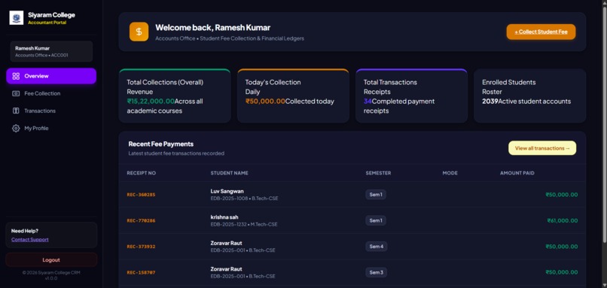Click the RECEIPT NO column header
Screen dimensions: 607x288
142,173
